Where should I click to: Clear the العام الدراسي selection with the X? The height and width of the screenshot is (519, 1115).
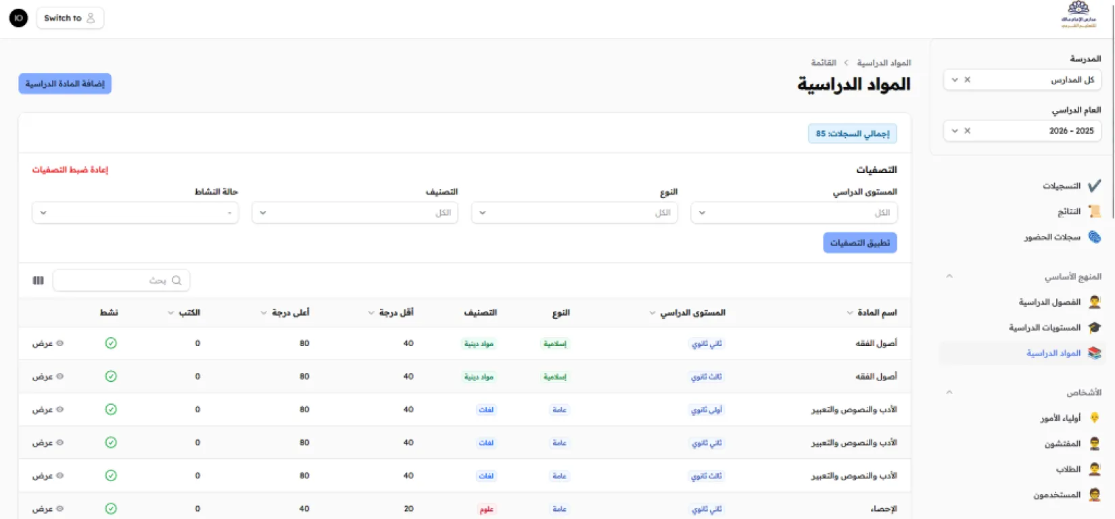tap(967, 130)
